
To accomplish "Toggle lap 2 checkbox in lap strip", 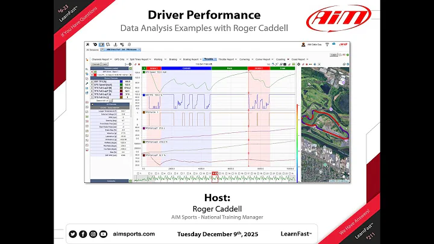I will pos(149,173).
